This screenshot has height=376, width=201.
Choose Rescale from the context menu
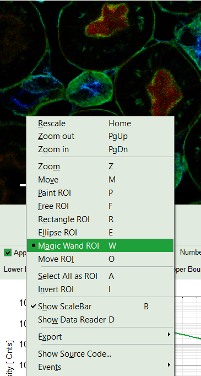(x=100, y=123)
